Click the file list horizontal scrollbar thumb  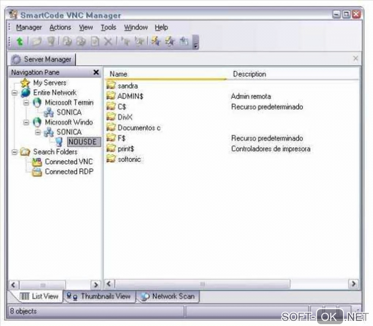(203, 284)
